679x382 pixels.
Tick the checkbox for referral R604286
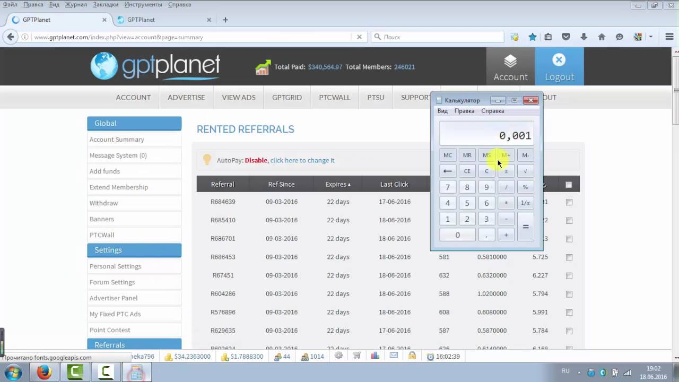coord(569,294)
